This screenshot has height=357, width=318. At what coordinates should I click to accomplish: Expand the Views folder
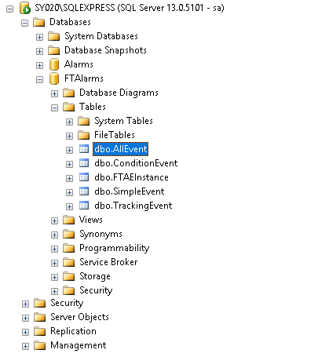pyautogui.click(x=54, y=220)
